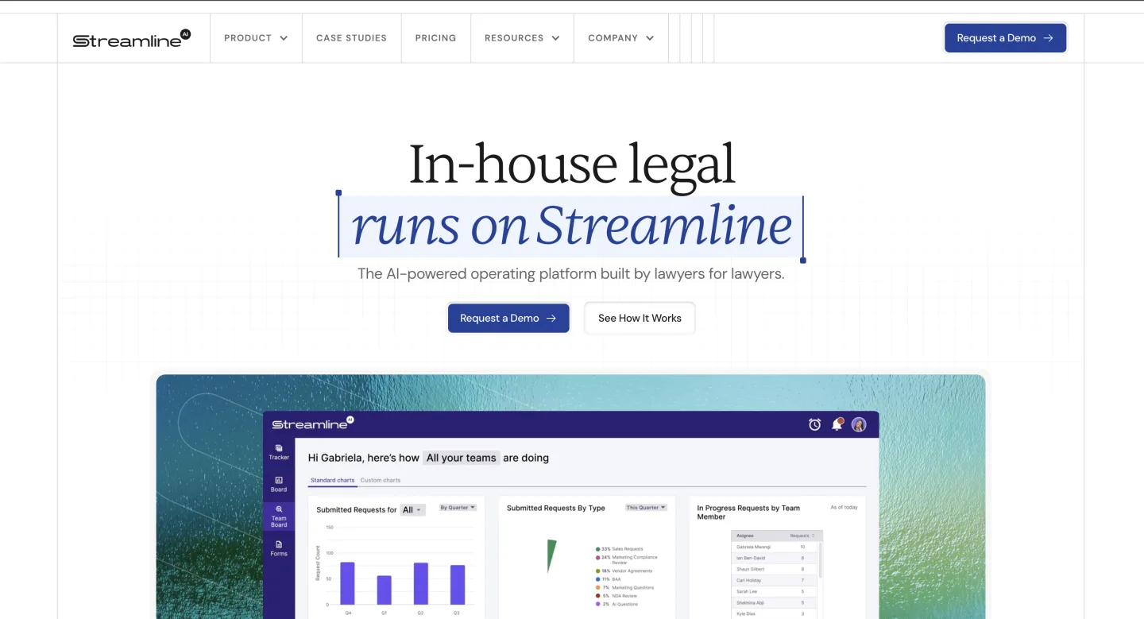This screenshot has height=619, width=1144.
Task: Open notifications bell in the dashboard header
Action: pyautogui.click(x=837, y=424)
